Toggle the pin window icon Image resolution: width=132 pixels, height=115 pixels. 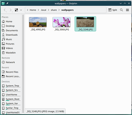point(7,3)
